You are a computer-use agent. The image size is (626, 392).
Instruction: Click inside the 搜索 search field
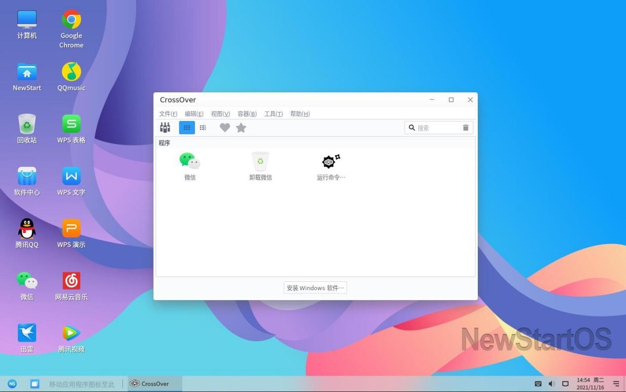coord(436,127)
